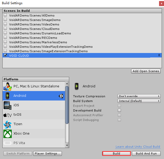Close the Build Settings window

(x=161, y=3)
